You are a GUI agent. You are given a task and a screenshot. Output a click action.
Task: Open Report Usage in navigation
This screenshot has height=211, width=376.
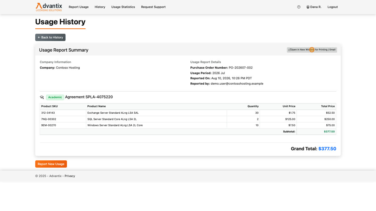tap(78, 7)
